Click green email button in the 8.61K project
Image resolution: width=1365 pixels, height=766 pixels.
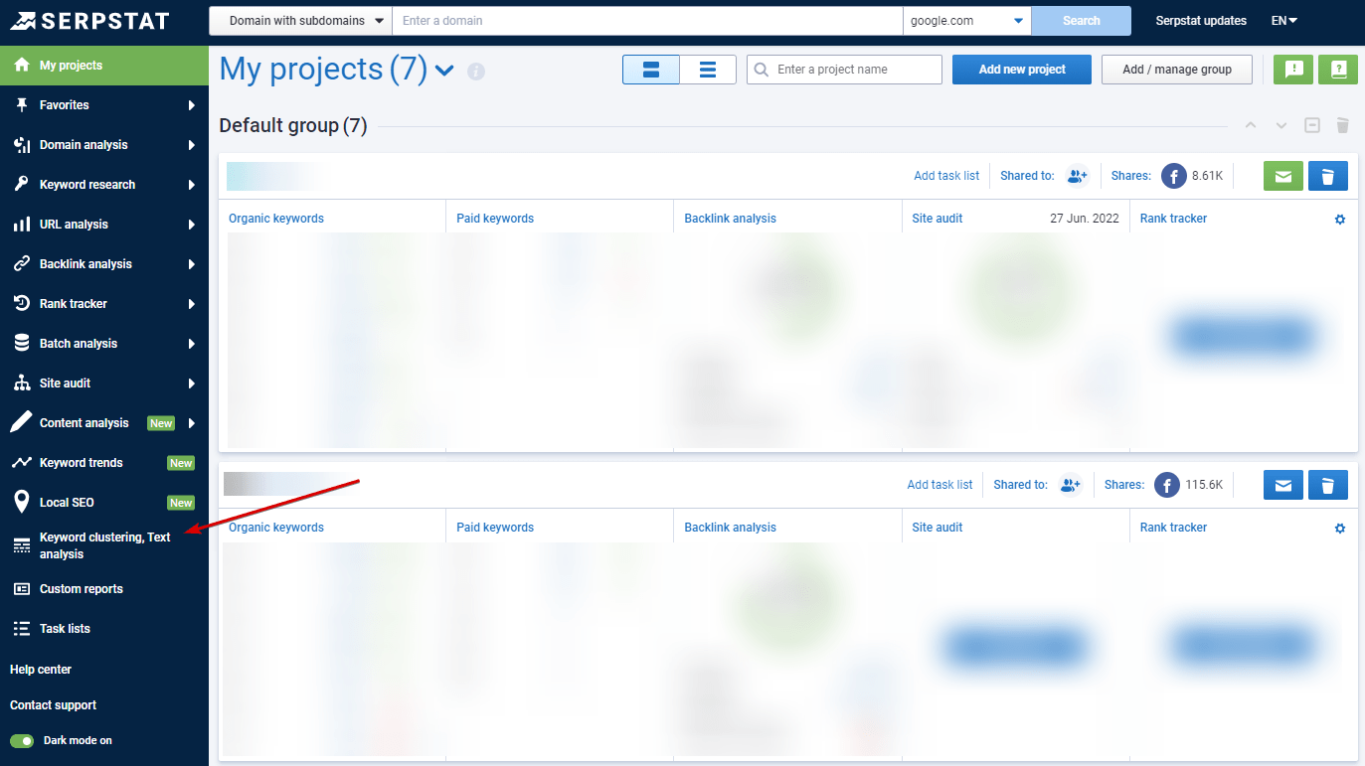(1283, 176)
